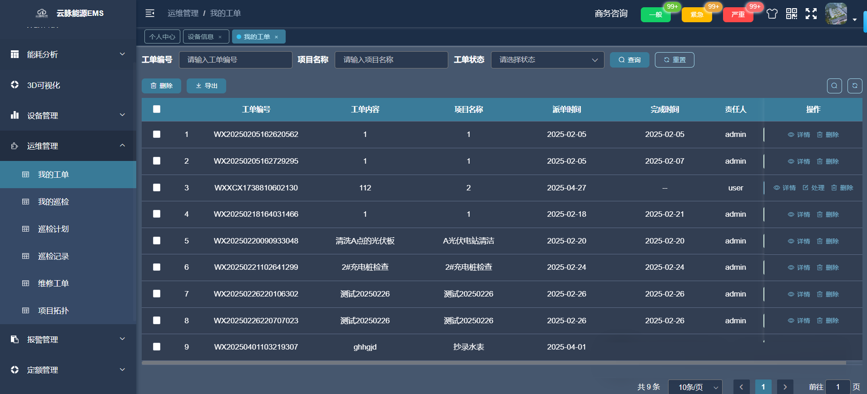Switch to the 设备信息 tab
The image size is (867, 394).
click(200, 37)
